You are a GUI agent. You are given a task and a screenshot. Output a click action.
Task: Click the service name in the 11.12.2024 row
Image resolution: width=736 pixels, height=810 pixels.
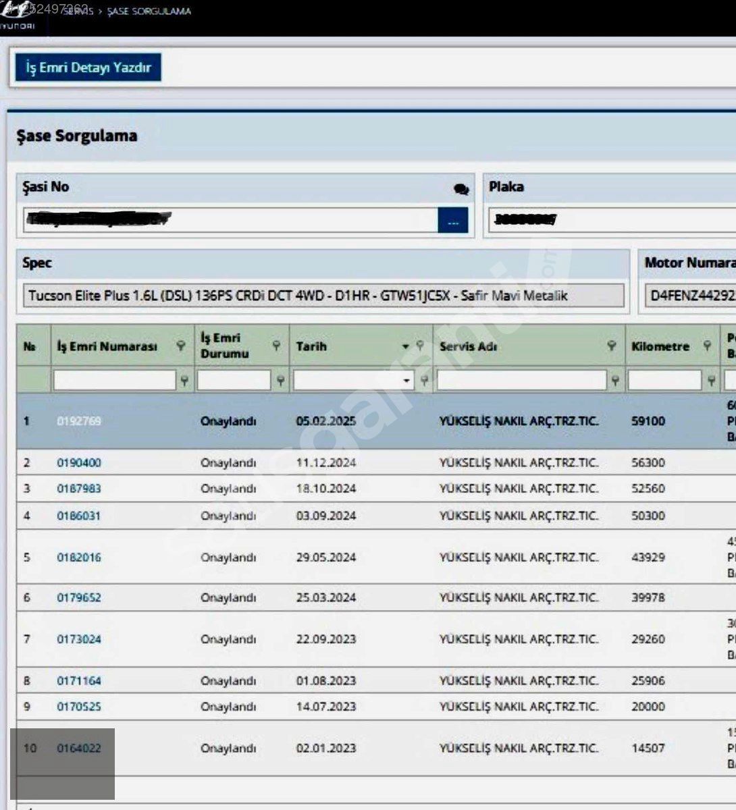click(x=519, y=462)
